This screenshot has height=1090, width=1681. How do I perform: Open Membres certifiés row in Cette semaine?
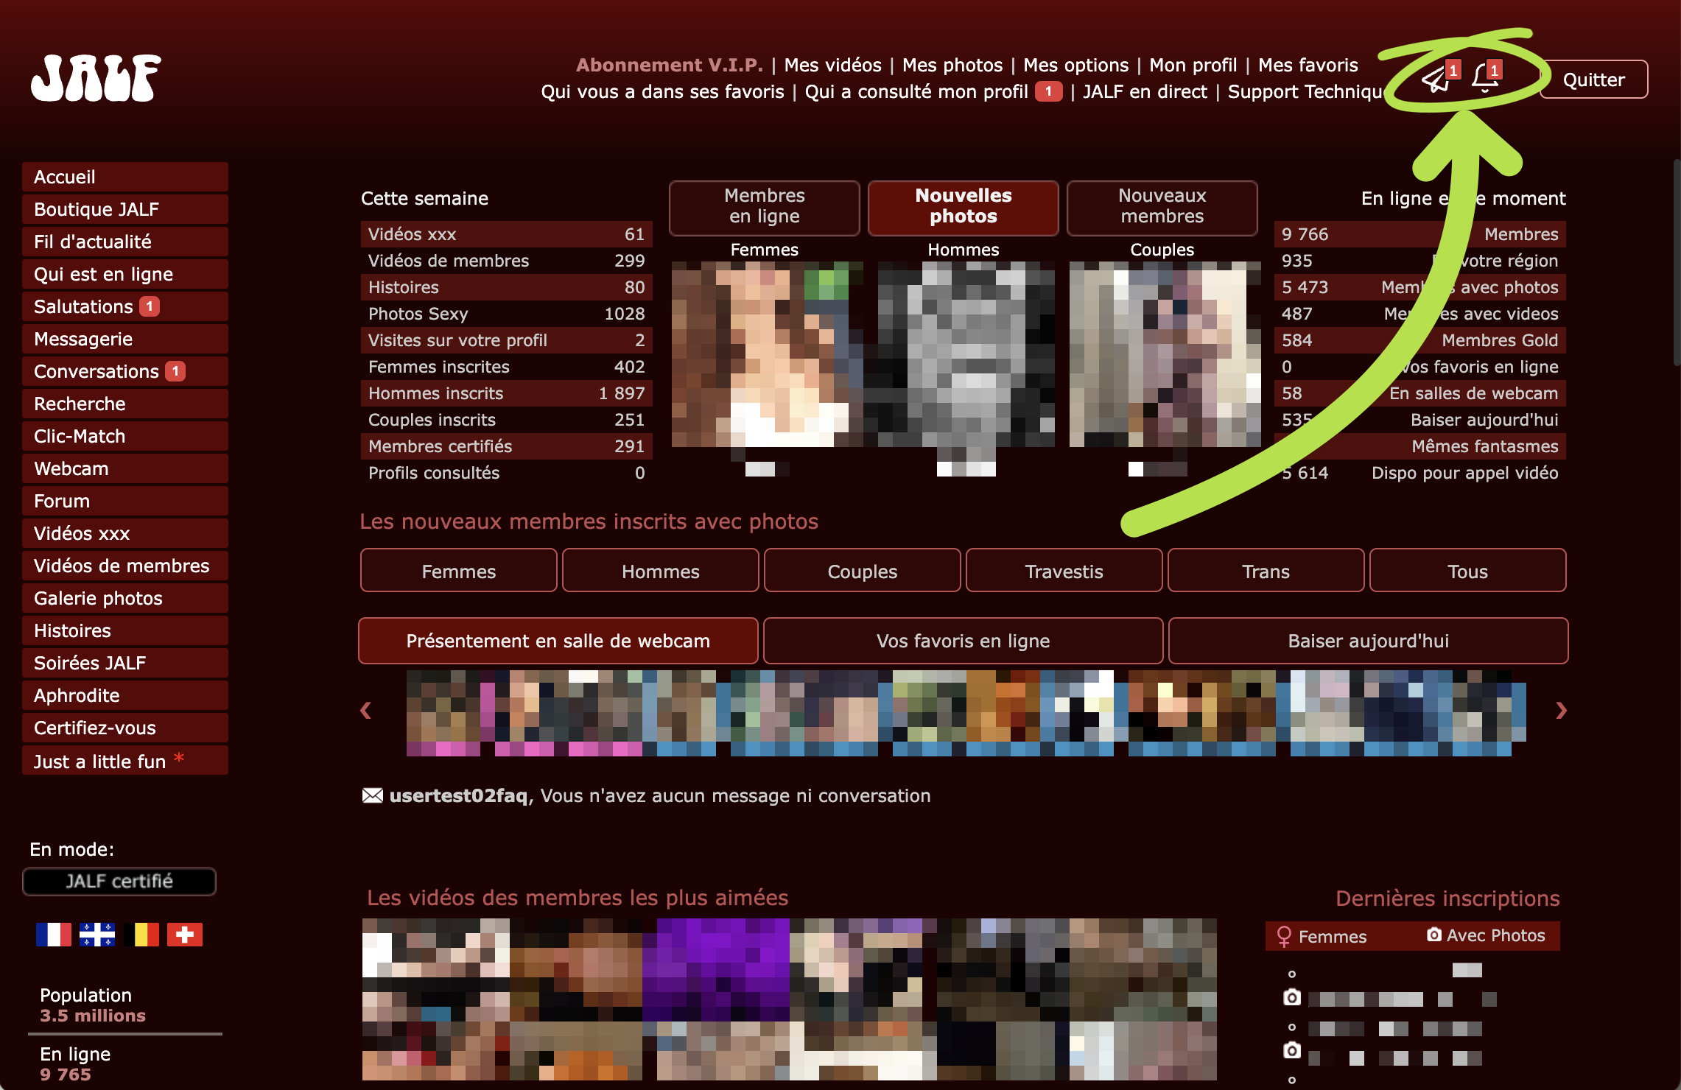point(506,446)
